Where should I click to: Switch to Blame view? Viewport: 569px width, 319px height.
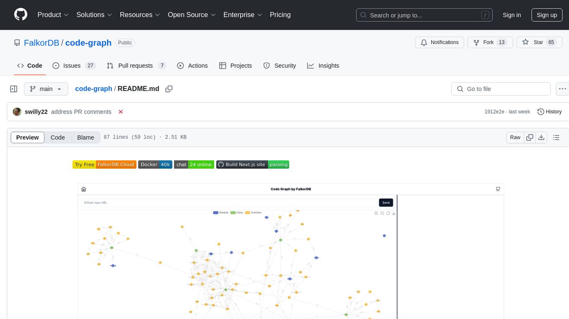coord(85,137)
